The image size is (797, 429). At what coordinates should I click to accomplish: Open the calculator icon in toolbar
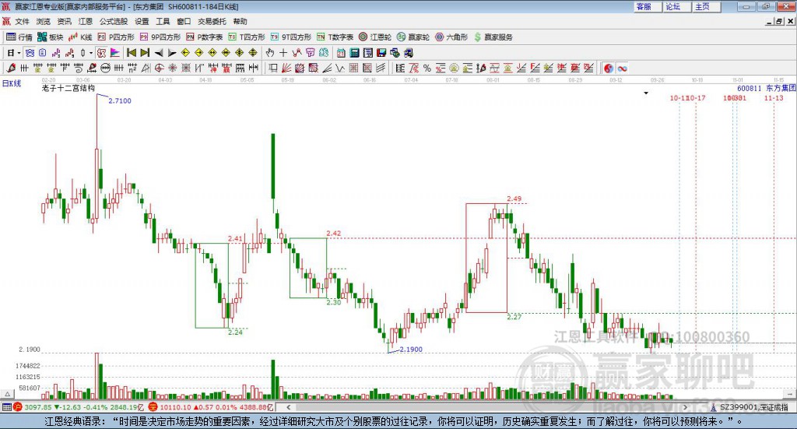coord(354,53)
